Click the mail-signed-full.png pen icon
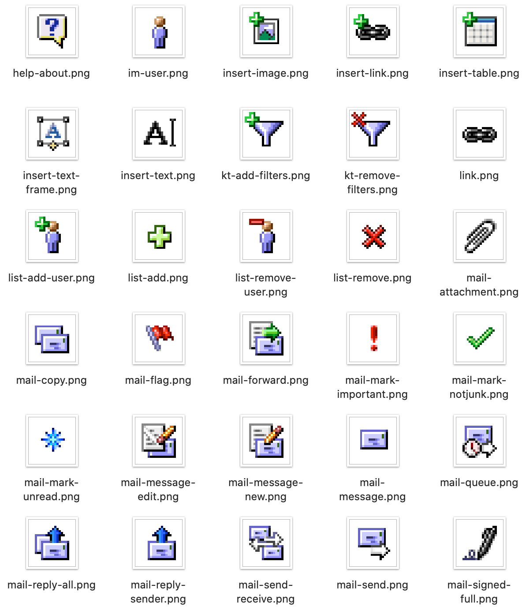Screen dimensions: 522x614 [480, 543]
